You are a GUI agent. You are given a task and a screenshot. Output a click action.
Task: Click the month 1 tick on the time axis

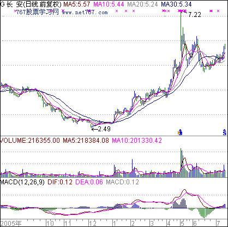[x=115, y=223]
